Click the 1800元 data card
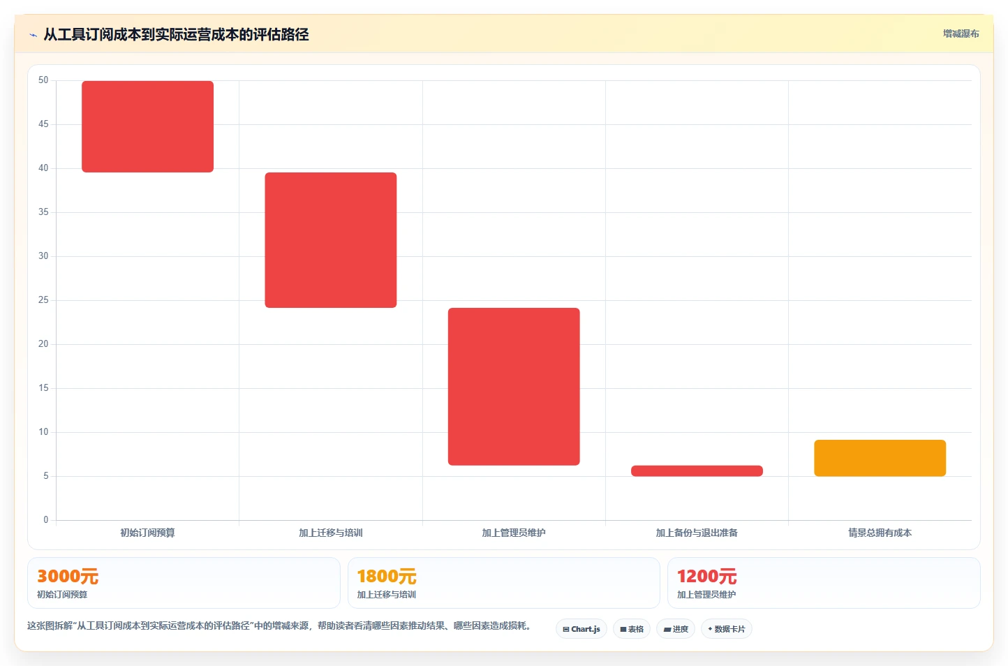 [503, 583]
